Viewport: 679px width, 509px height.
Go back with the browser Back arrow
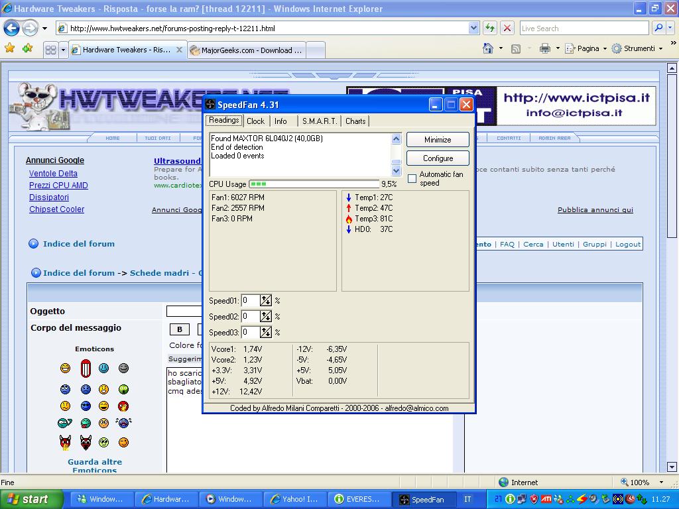(x=12, y=28)
